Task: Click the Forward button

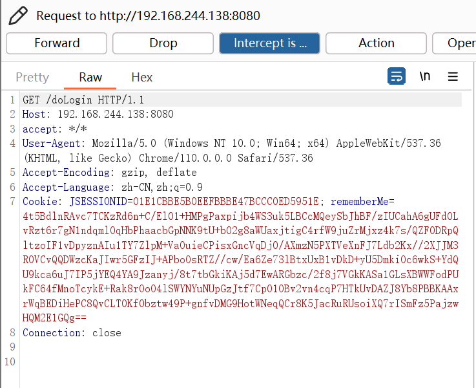Action: (56, 43)
